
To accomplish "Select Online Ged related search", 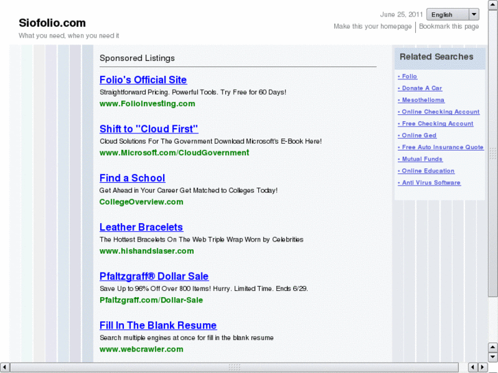I will coord(417,136).
